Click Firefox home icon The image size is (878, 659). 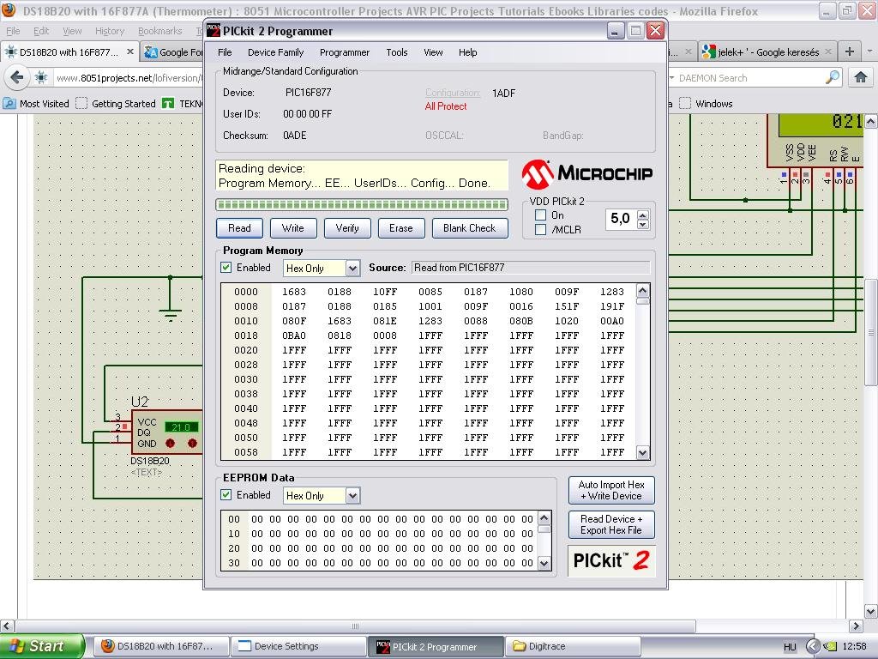pyautogui.click(x=861, y=77)
